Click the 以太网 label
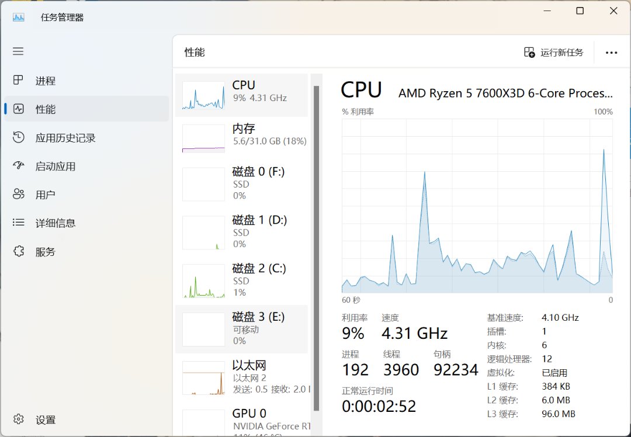This screenshot has width=631, height=437. 249,365
